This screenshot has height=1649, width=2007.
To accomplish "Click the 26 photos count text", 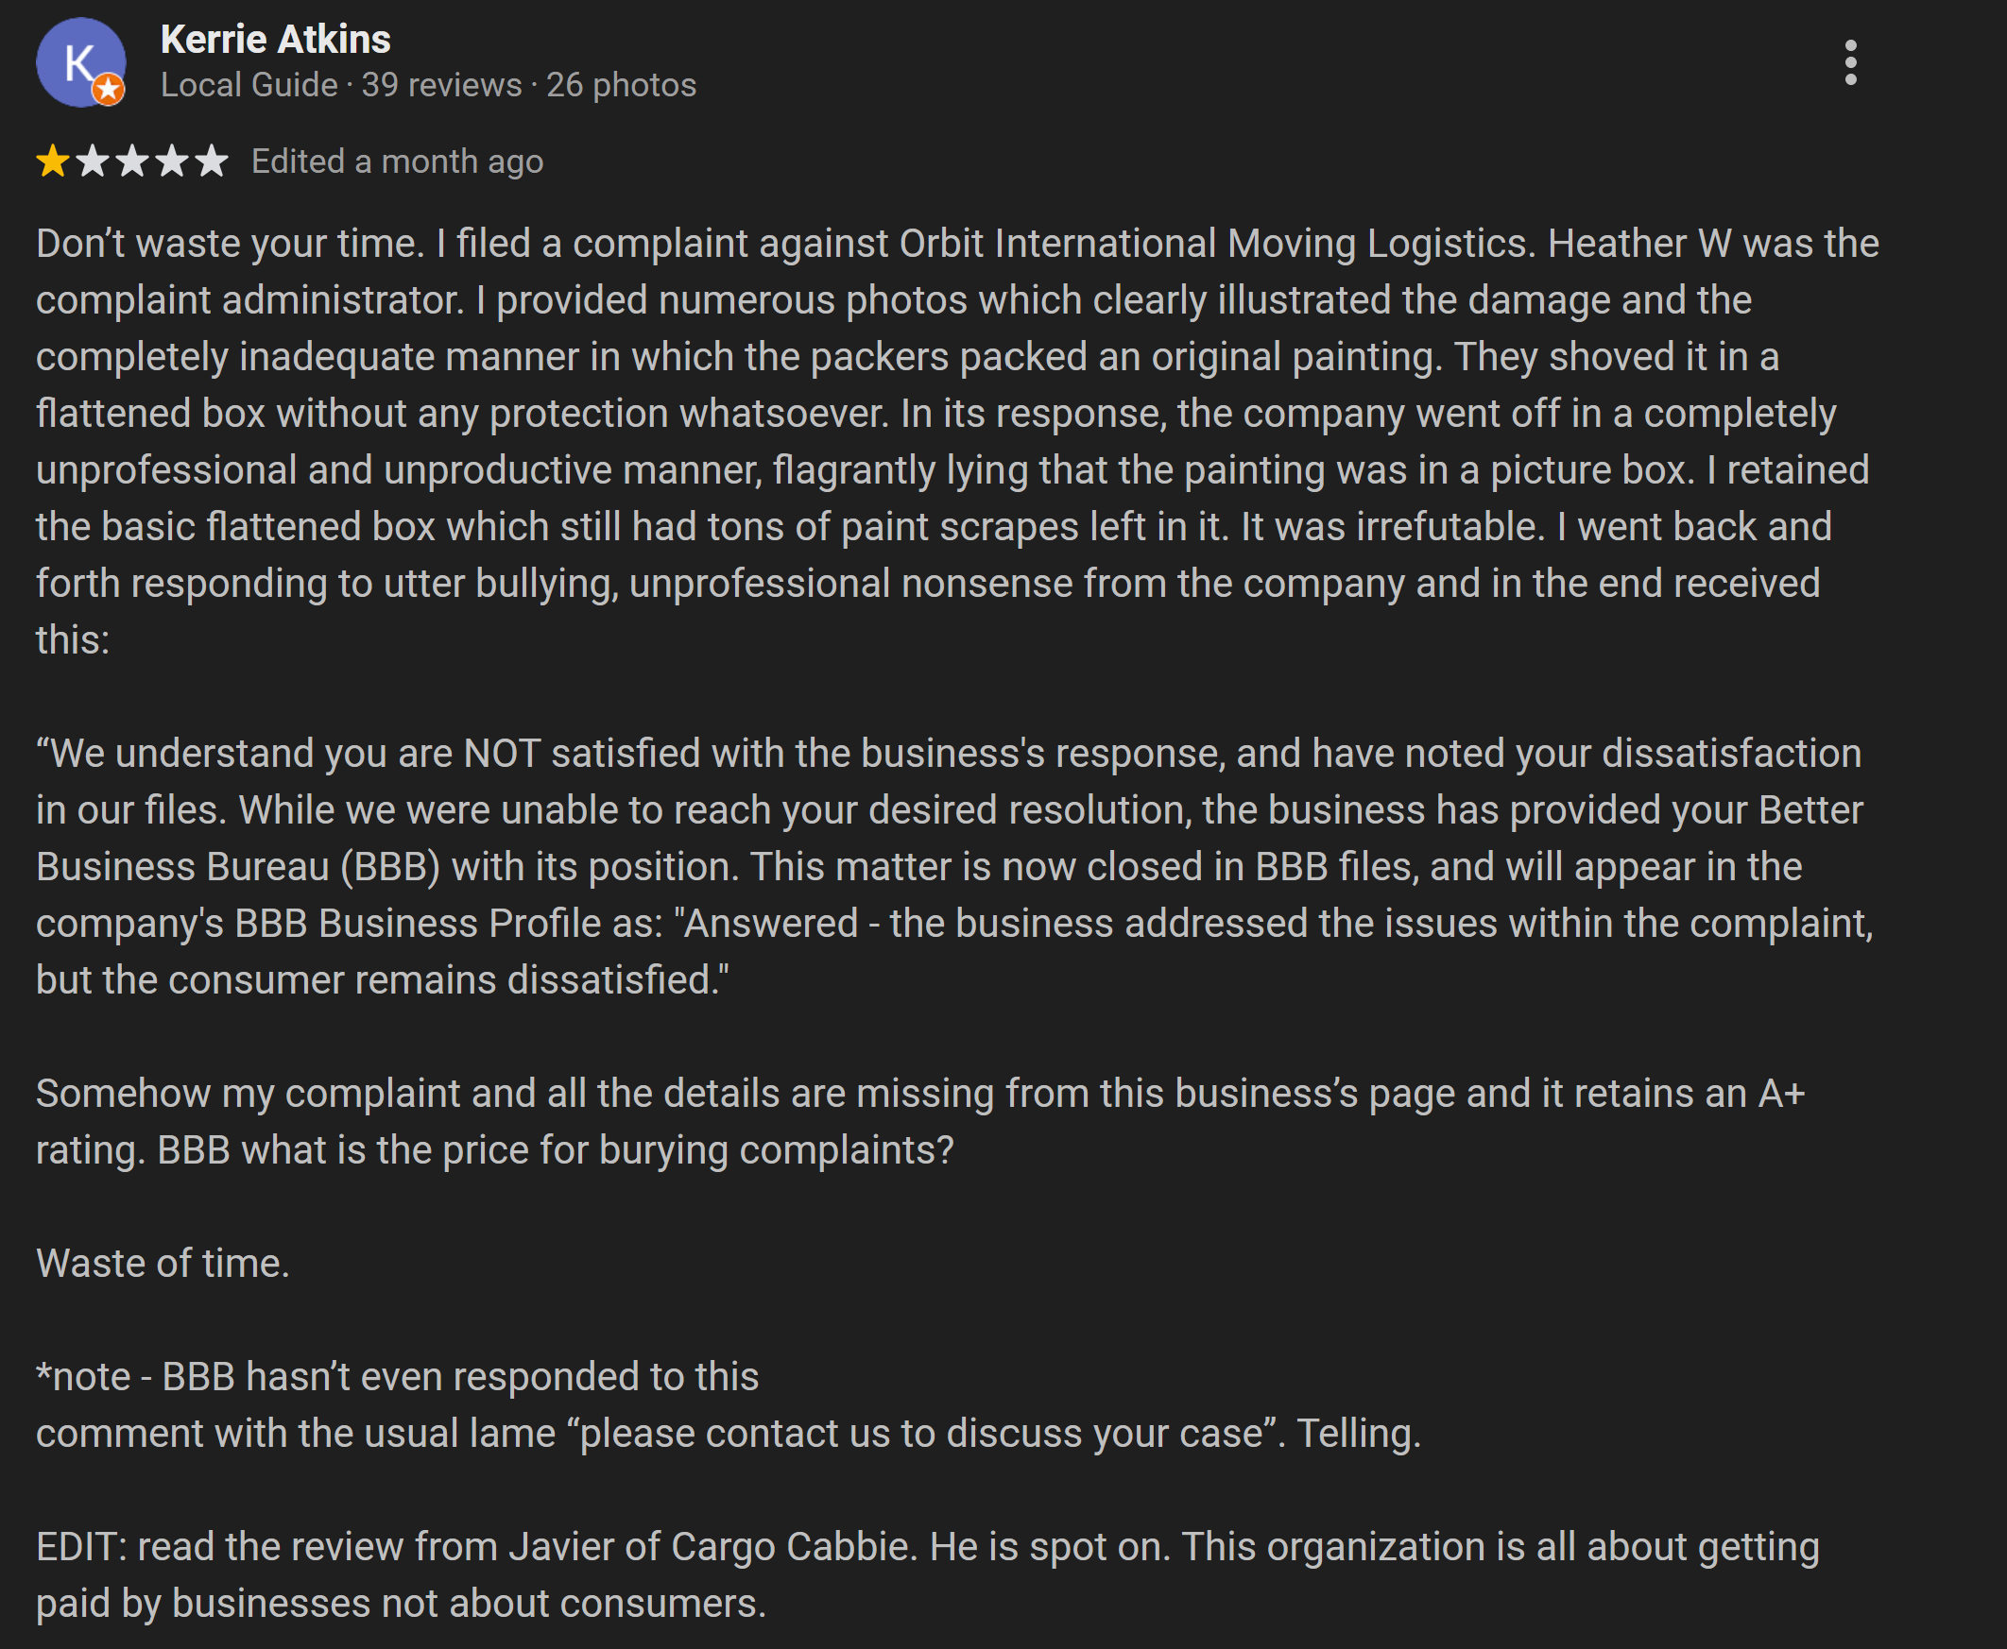I will pos(622,86).
